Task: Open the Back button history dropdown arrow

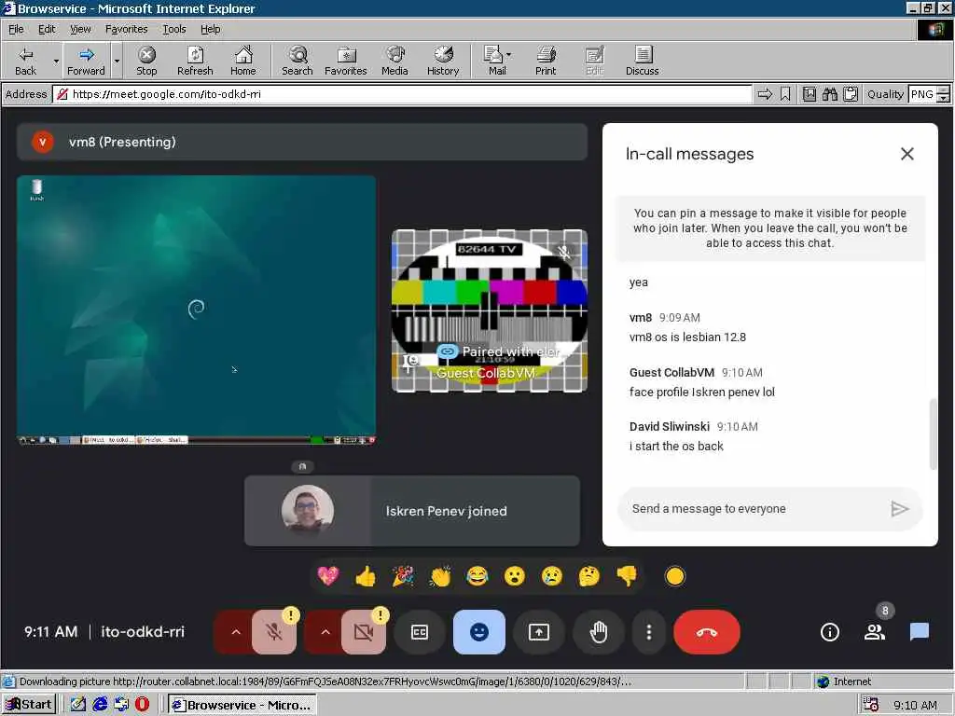Action: click(x=56, y=61)
